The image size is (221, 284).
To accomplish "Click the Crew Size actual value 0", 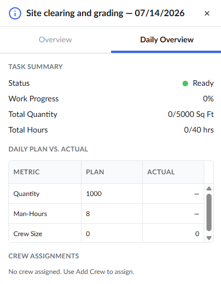I will pos(197,234).
